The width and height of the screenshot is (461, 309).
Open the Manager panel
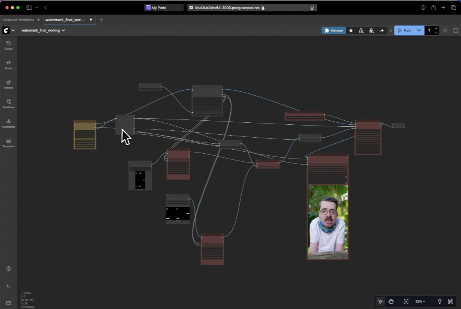pyautogui.click(x=334, y=30)
